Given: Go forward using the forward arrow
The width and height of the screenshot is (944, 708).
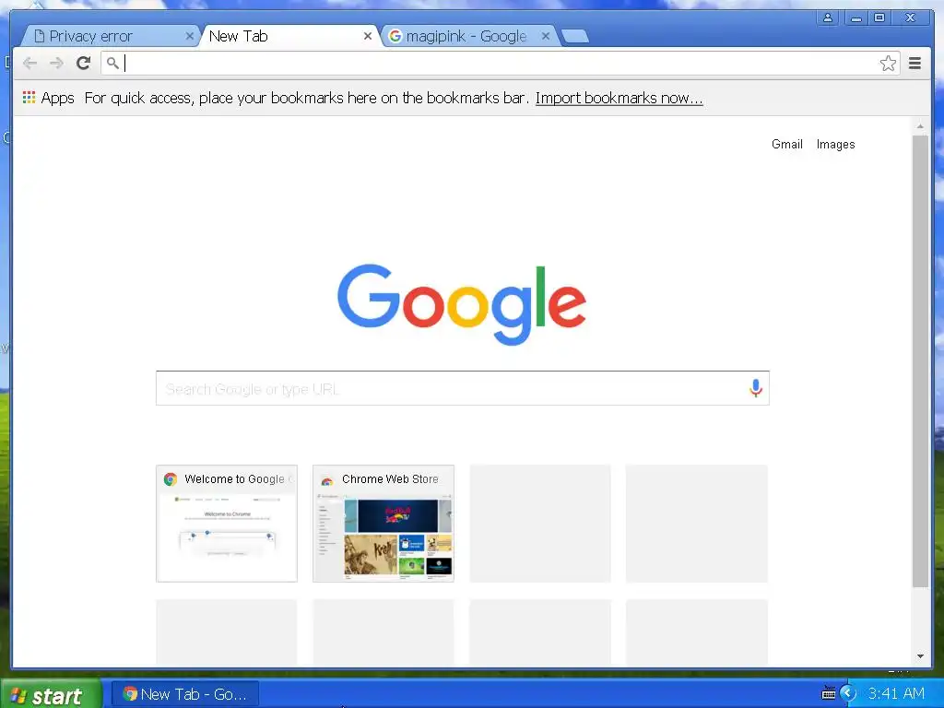Looking at the screenshot, I should click(56, 63).
